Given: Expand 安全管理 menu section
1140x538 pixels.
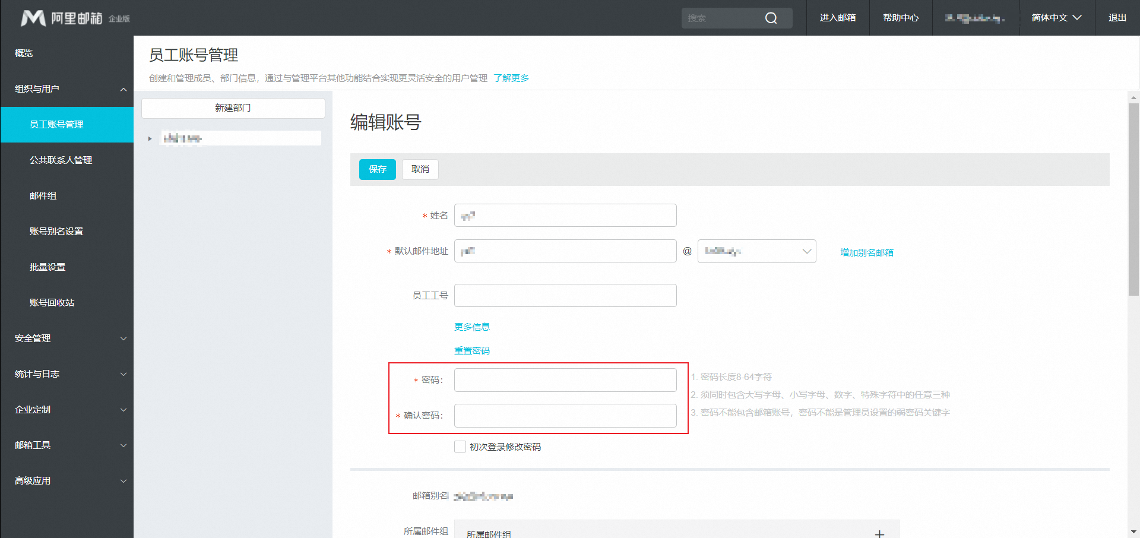Looking at the screenshot, I should [66, 338].
